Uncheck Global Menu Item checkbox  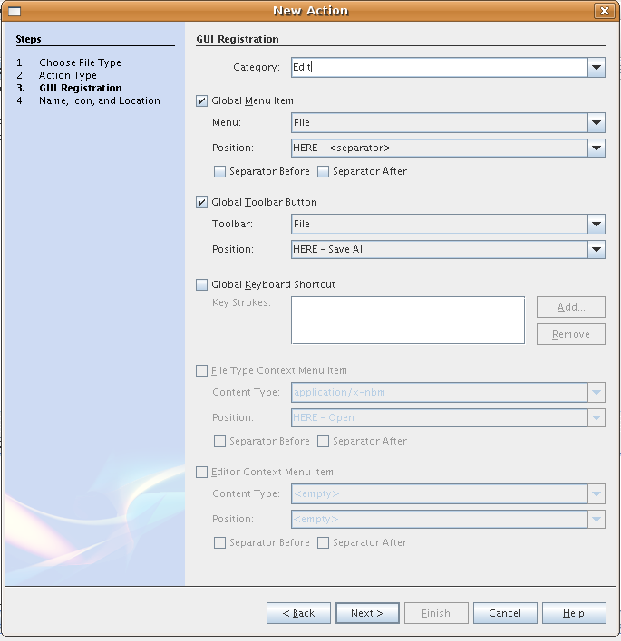(x=201, y=100)
